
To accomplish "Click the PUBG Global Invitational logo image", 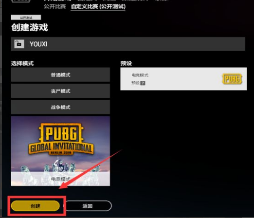I will [61, 139].
